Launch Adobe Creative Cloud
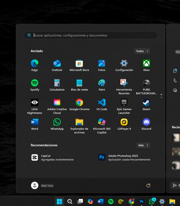180x206 pixels. click(57, 106)
